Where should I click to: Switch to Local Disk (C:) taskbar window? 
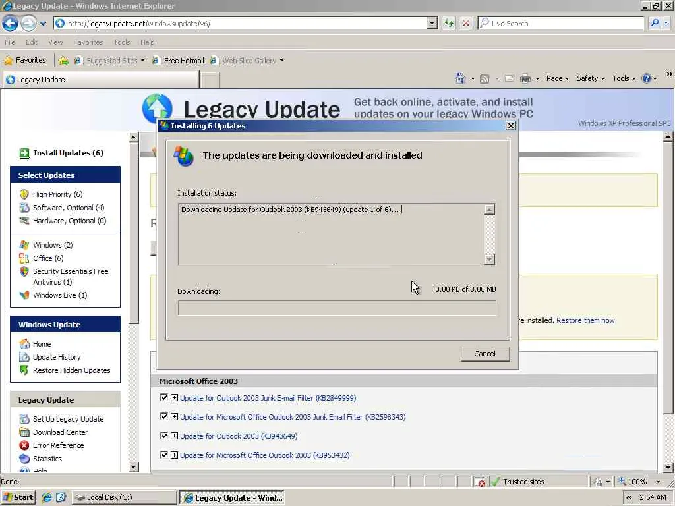coord(124,497)
